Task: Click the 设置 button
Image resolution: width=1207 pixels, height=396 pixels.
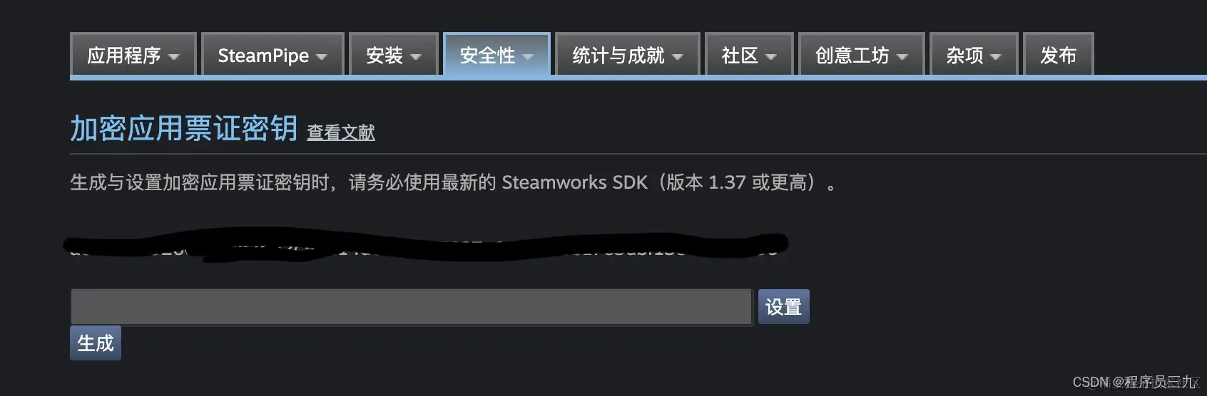Action: click(x=783, y=307)
